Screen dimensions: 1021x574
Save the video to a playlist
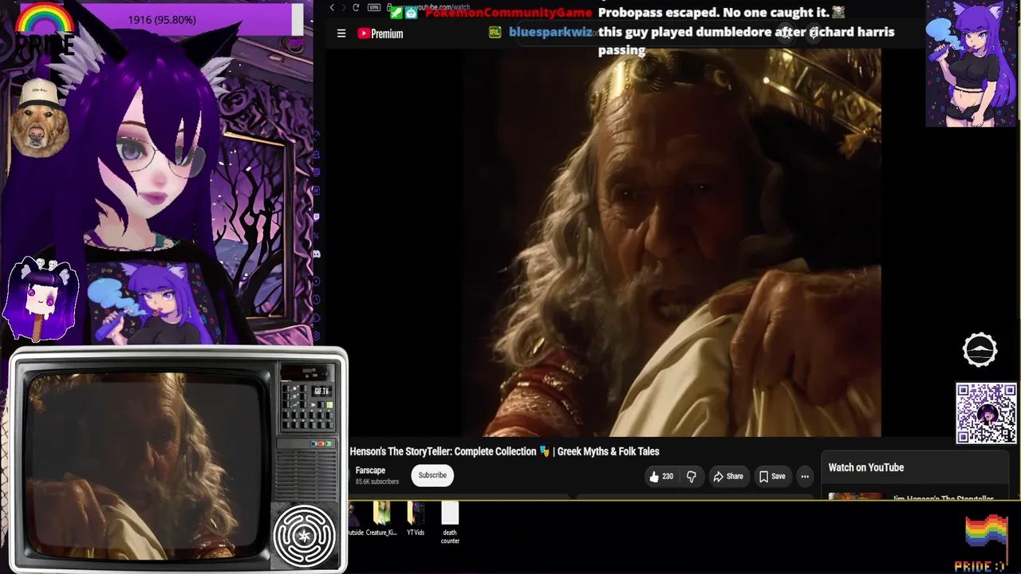772,476
